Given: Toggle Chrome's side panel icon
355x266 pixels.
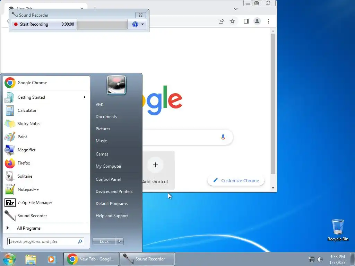Looking at the screenshot, I should (246, 21).
